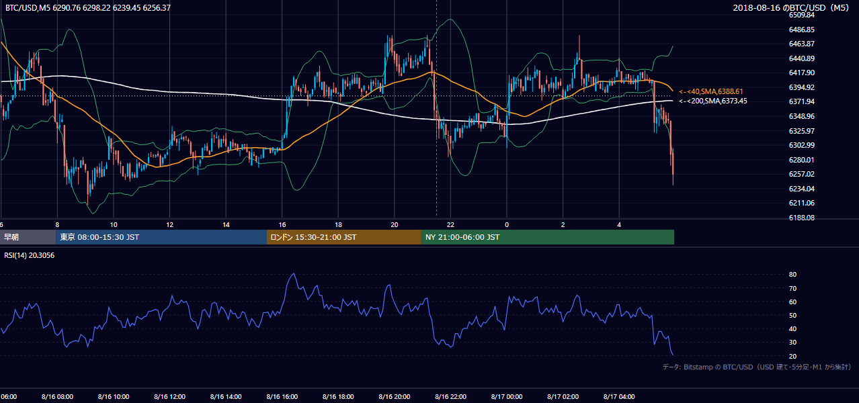Click the Bitstamp data source note

[757, 367]
